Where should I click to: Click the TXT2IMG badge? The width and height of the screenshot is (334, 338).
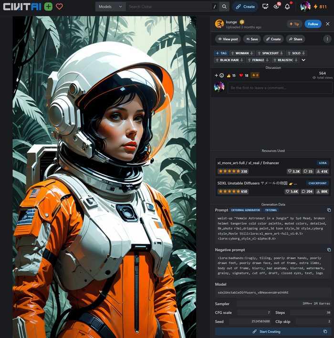(x=271, y=210)
